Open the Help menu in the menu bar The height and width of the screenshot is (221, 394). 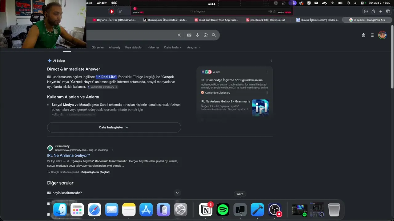click(114, 3)
